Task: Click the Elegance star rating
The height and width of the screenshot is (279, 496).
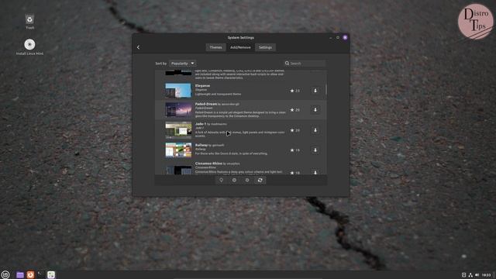Action: click(294, 91)
